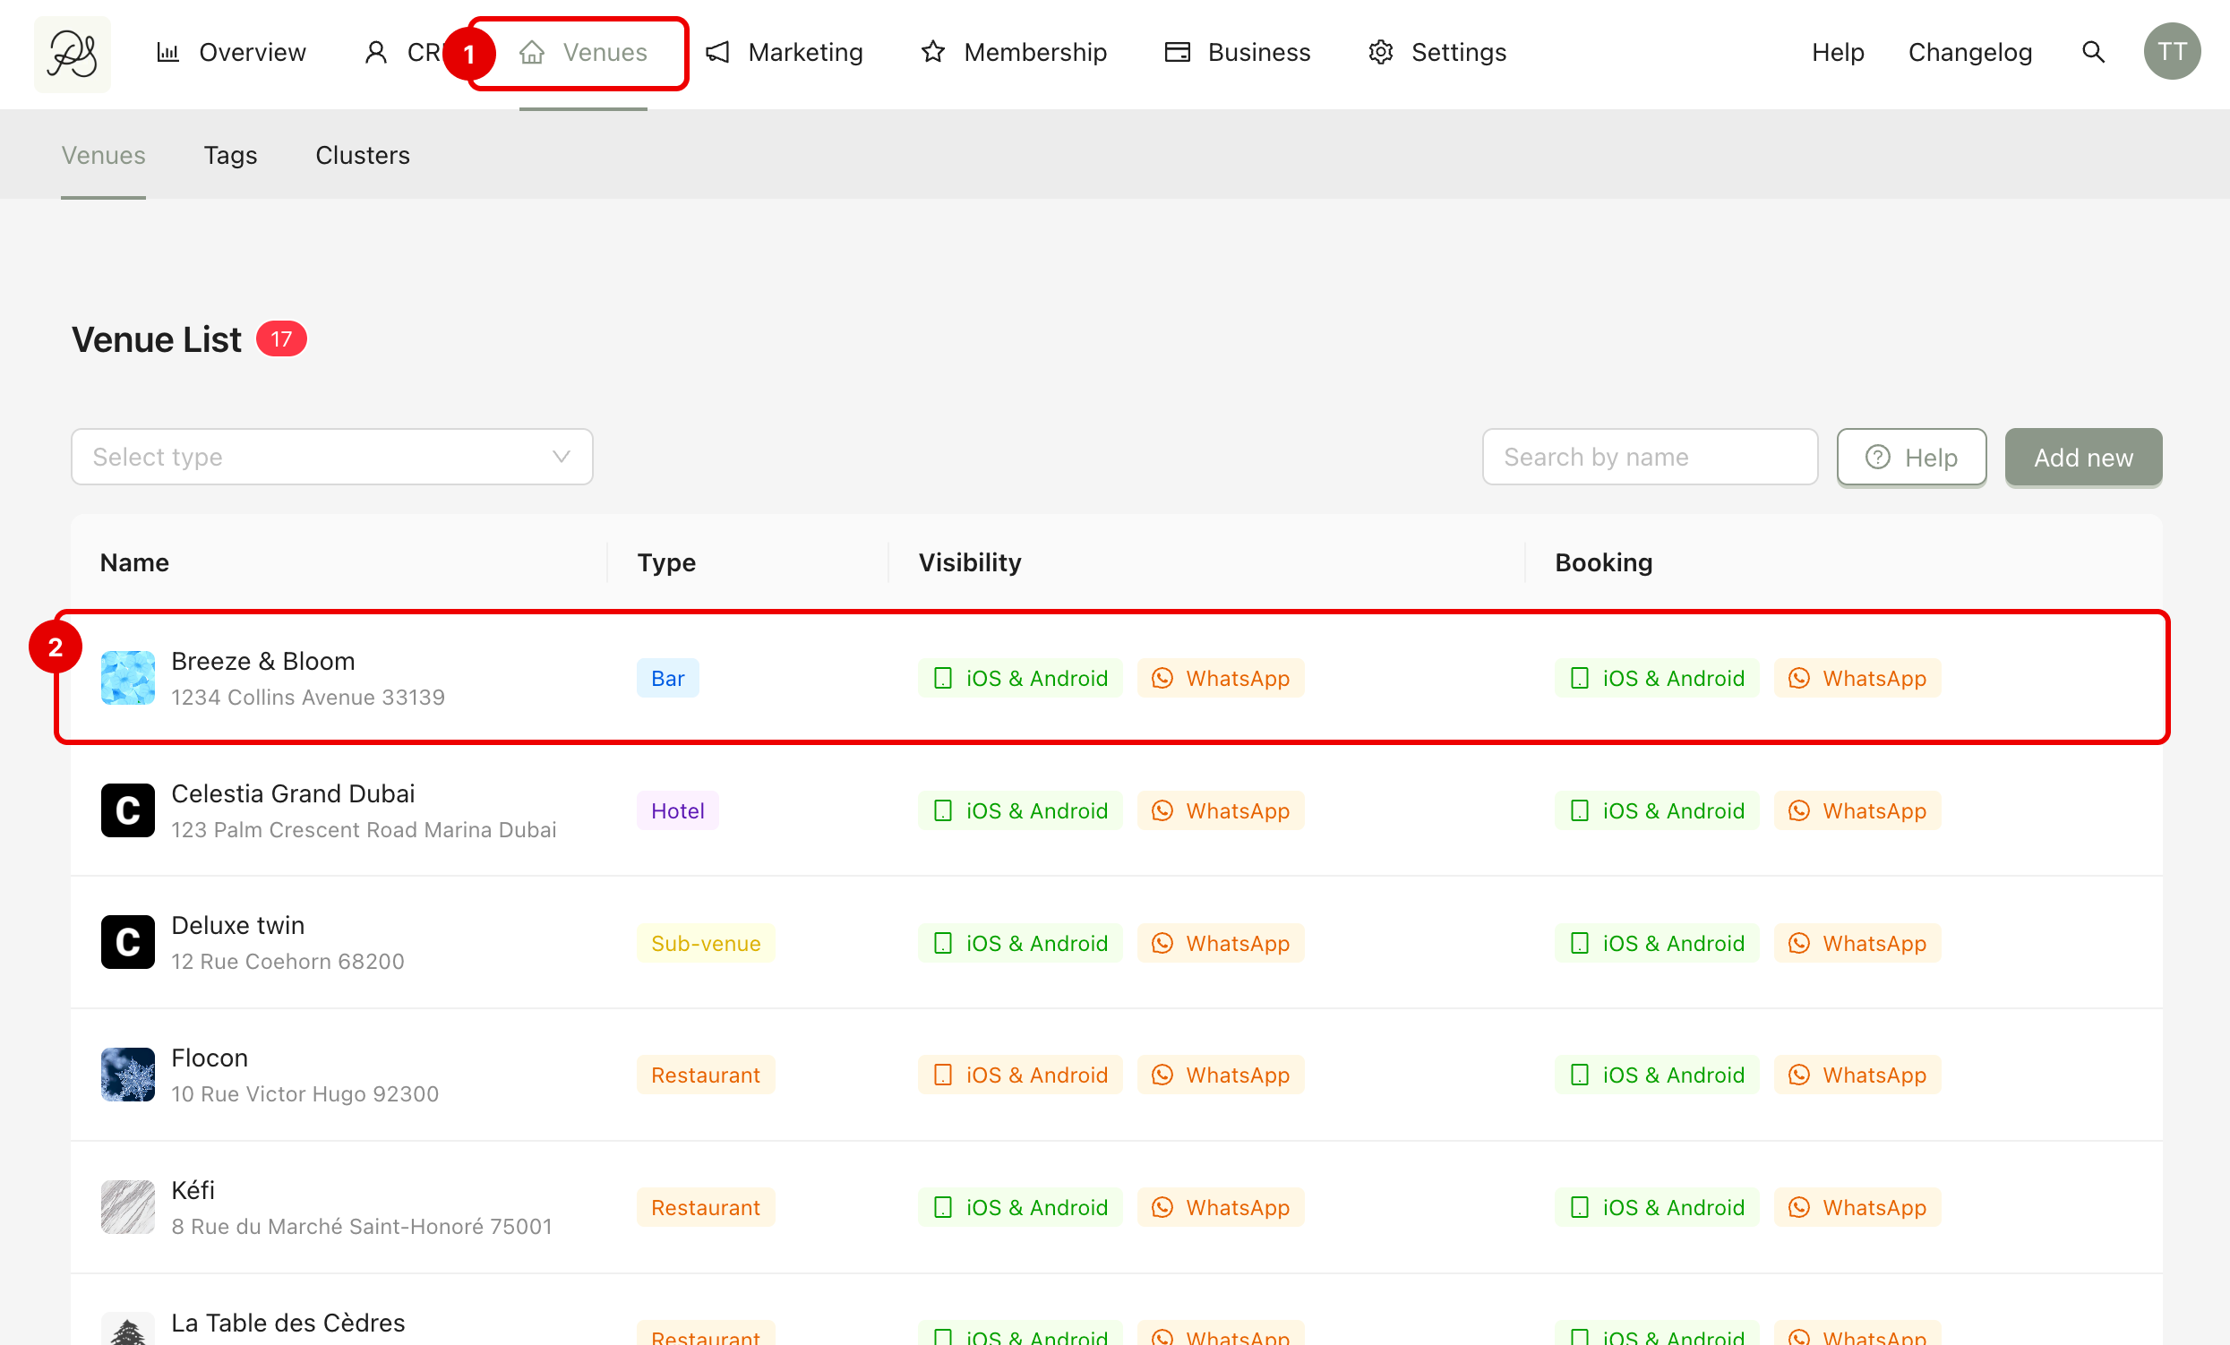
Task: Open the search magnifier icon in header
Action: click(x=2092, y=53)
